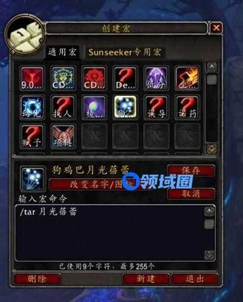The width and height of the screenshot is (243, 302).
Task: Select the blue ring macro icon
Action: (x=32, y=107)
